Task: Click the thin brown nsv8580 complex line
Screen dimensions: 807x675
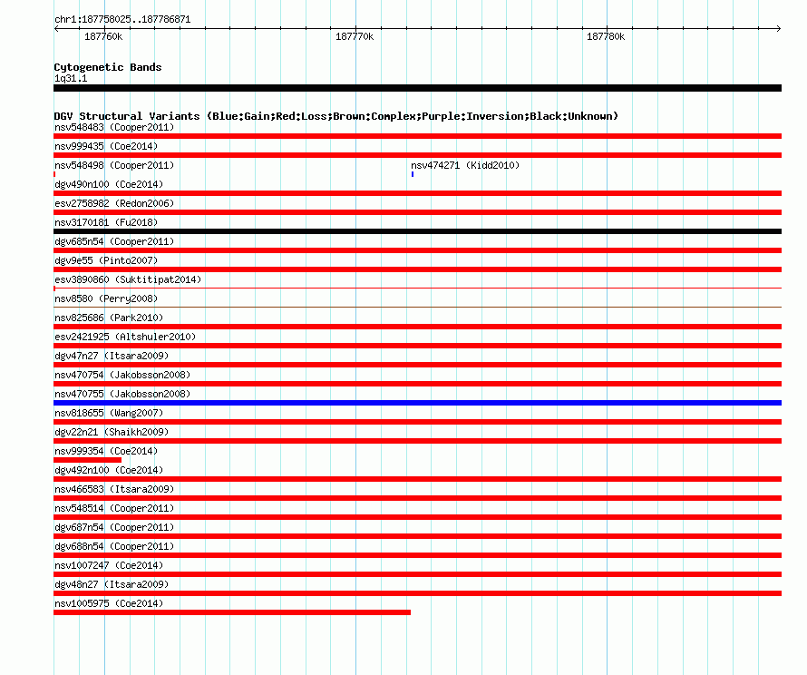Action: (x=417, y=308)
